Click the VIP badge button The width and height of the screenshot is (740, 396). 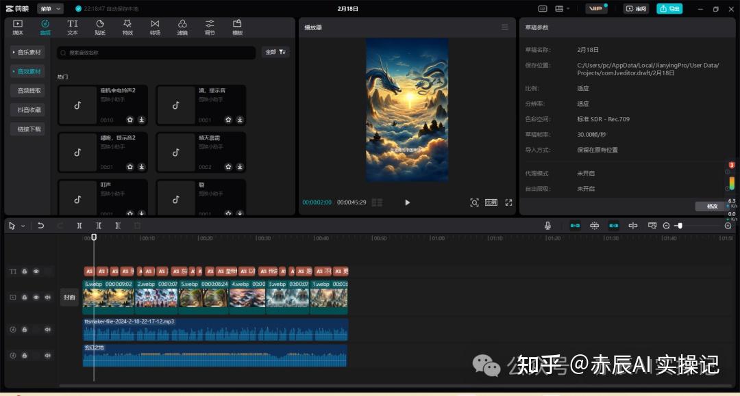coord(597,8)
